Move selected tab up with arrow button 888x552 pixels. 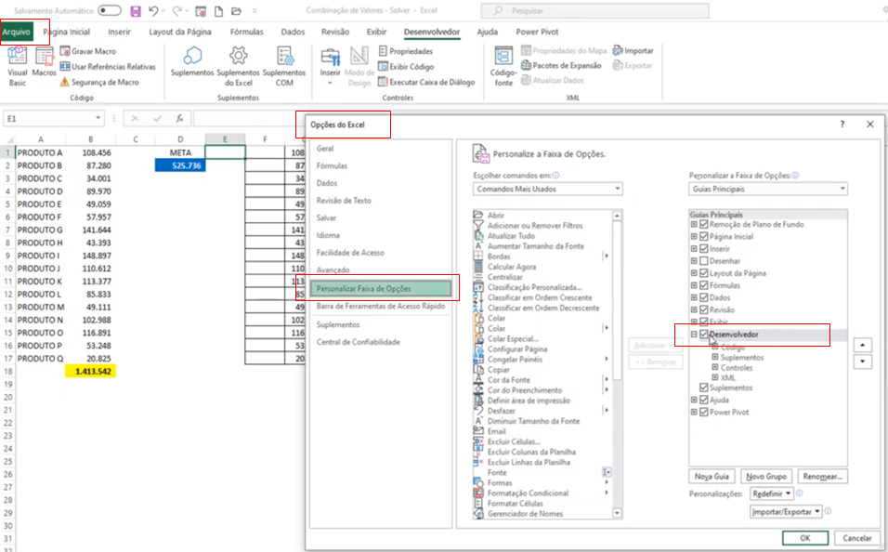point(863,345)
